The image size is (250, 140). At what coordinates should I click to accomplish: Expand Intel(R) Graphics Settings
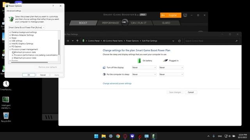point(10,44)
